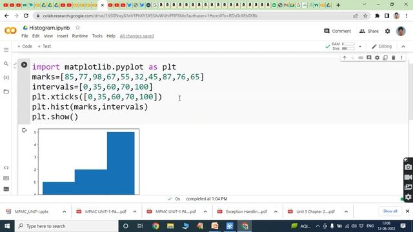Open the Comment button
Image resolution: width=413 pixels, height=232 pixels.
pyautogui.click(x=337, y=31)
